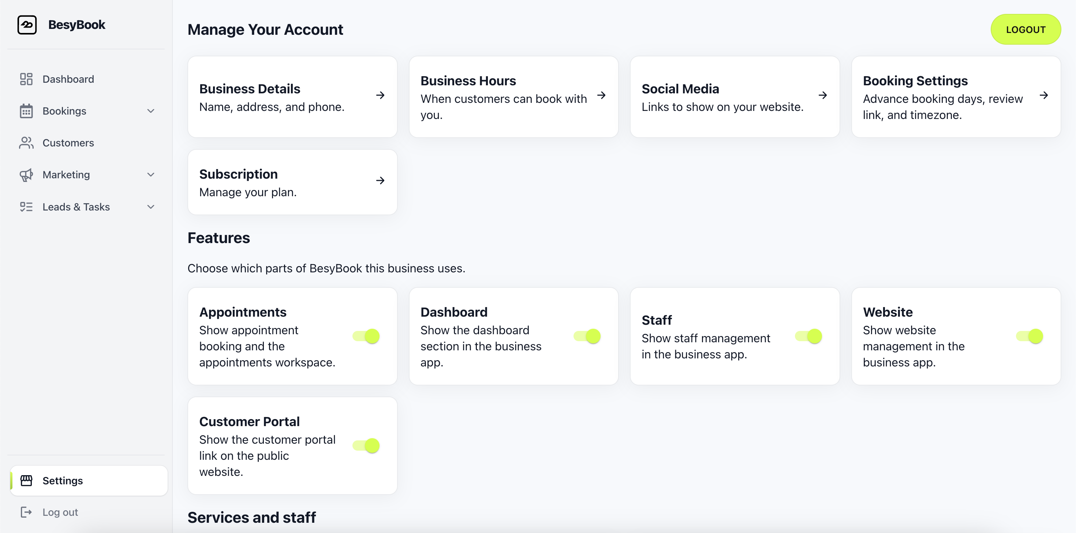Viewport: 1076px width, 533px height.
Task: Click the arrow on Booking Settings card
Action: (x=1043, y=95)
